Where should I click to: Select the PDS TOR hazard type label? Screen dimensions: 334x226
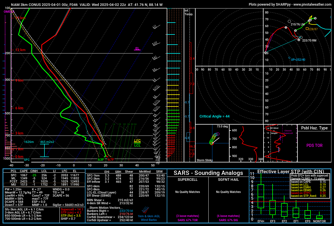pos(314,145)
